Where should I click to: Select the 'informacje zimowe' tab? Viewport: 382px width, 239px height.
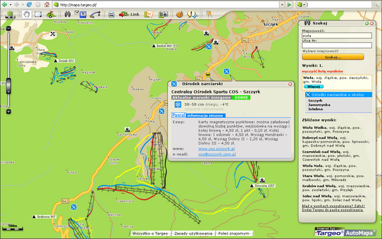(205, 116)
